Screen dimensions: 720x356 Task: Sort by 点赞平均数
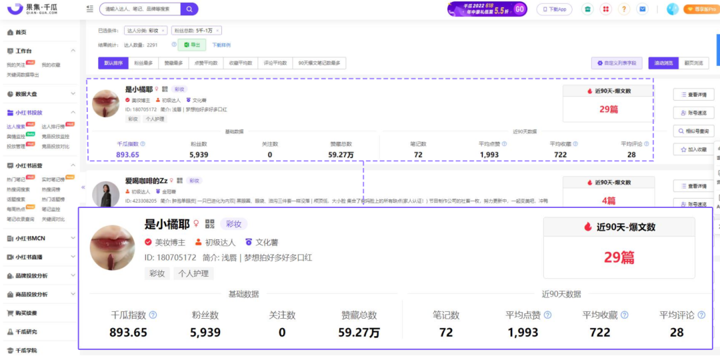(x=206, y=63)
